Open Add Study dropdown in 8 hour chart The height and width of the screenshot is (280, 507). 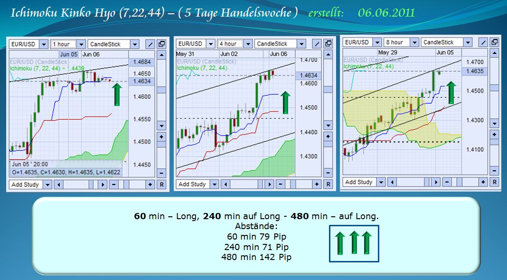click(381, 182)
